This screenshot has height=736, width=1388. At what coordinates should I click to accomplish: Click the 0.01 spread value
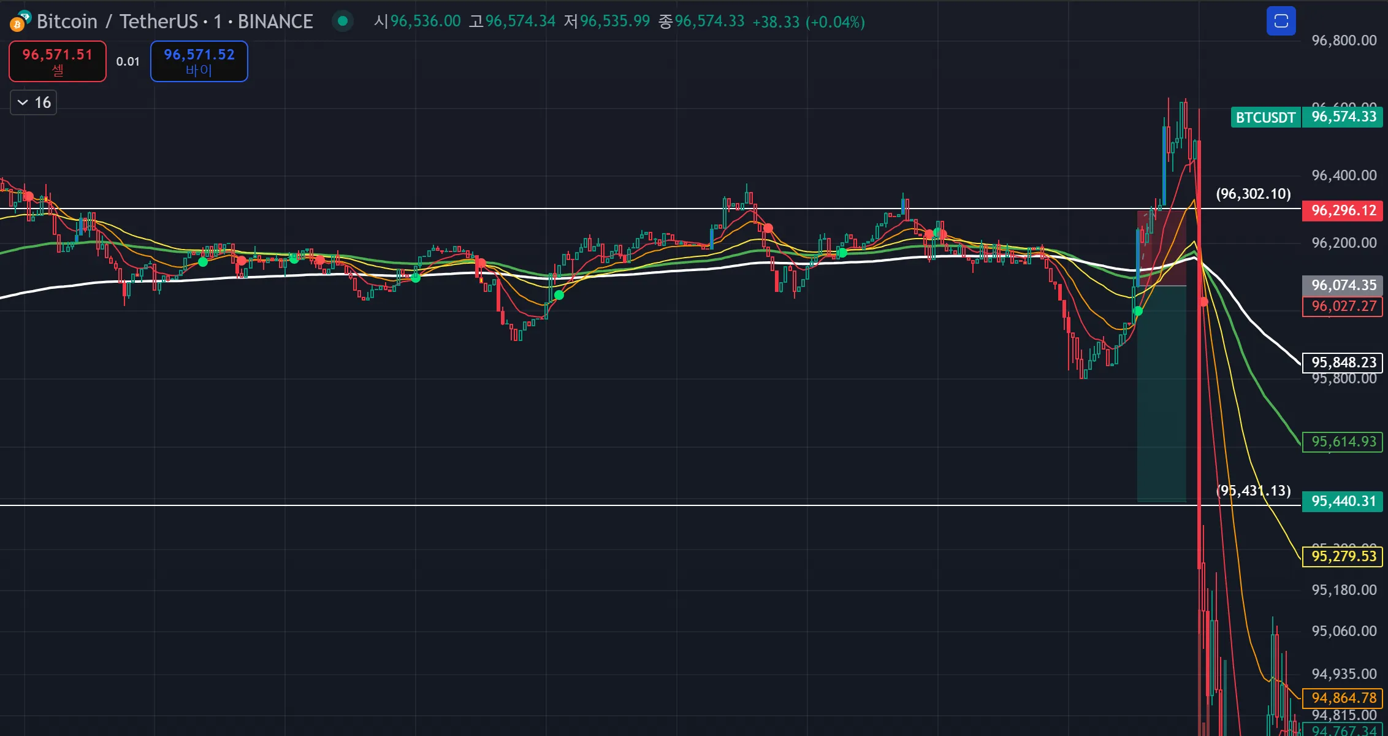tap(128, 61)
